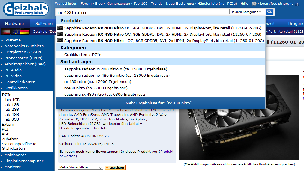
Task: Select the EU flag icon
Action: pos(15,31)
